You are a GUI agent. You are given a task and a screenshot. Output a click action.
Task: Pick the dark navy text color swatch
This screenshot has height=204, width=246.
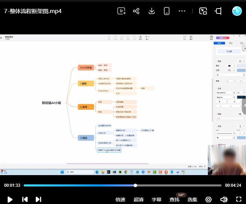point(241,97)
